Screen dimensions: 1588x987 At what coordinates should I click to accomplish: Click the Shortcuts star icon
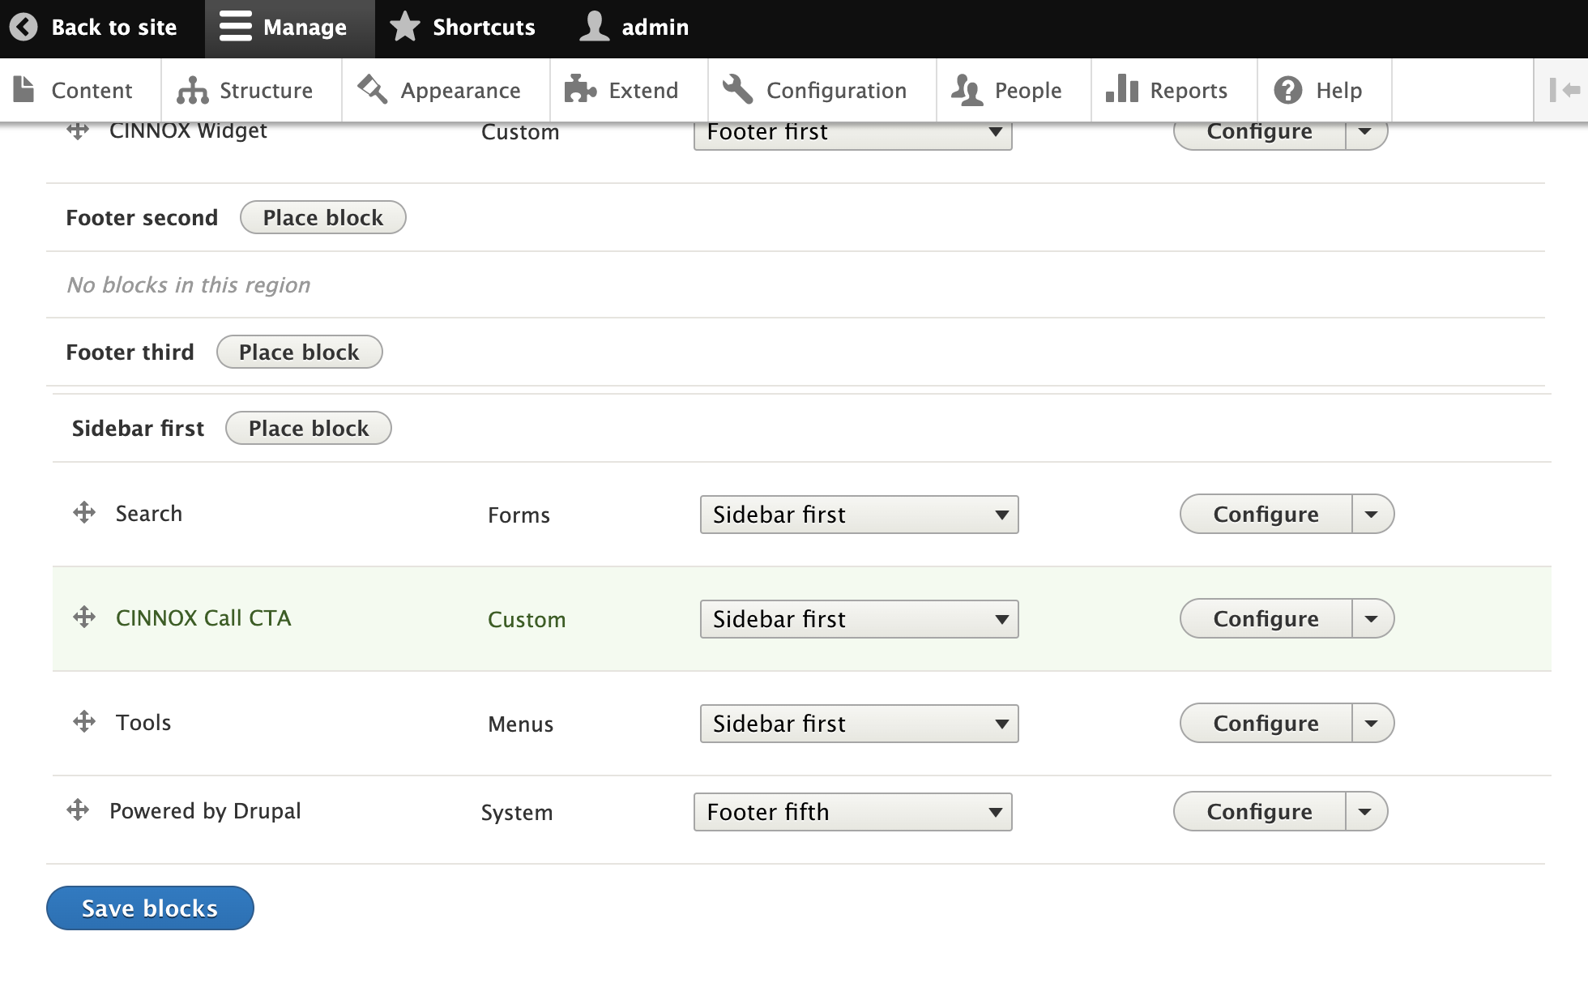pyautogui.click(x=404, y=27)
